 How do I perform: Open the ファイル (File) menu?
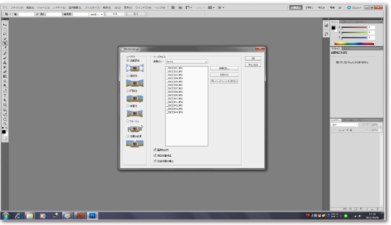click(x=17, y=9)
